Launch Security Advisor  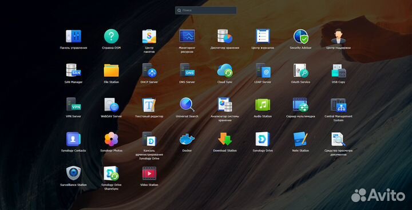(300, 36)
